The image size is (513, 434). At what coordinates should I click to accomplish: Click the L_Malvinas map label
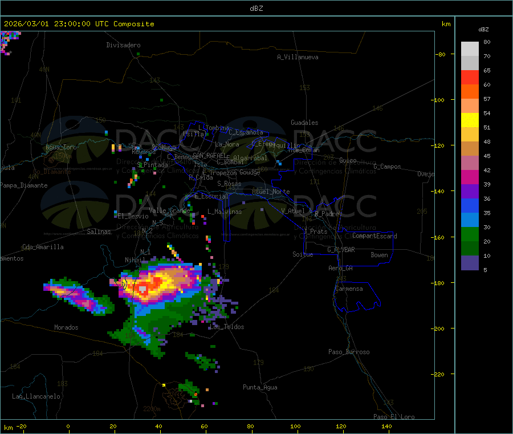point(225,212)
